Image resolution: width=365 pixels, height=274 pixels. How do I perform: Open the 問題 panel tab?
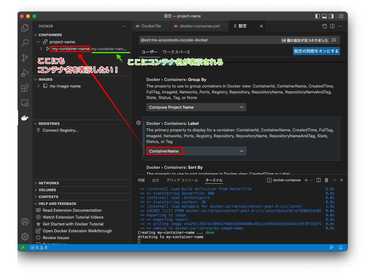[141, 180]
